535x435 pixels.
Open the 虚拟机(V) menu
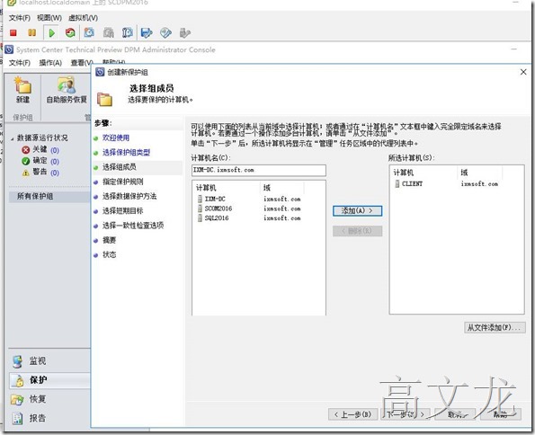[84, 18]
